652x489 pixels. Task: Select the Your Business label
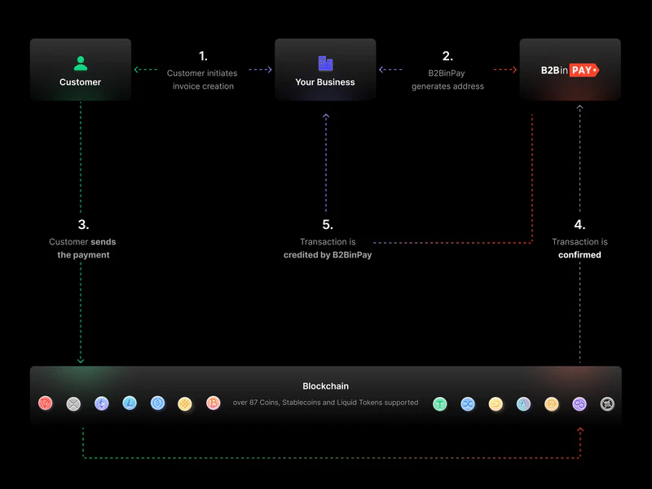pos(325,82)
